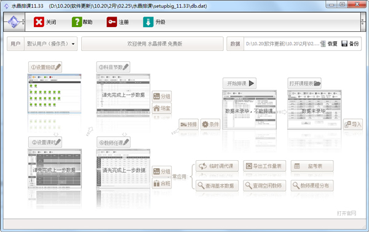Click the 临时调代课 substitute lesson button

tap(217, 166)
